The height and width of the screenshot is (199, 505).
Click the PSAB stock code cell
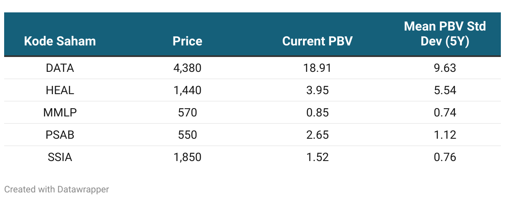pyautogui.click(x=60, y=135)
